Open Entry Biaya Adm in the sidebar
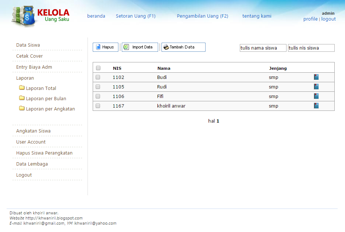Image resolution: width=345 pixels, height=232 pixels. 34,67
